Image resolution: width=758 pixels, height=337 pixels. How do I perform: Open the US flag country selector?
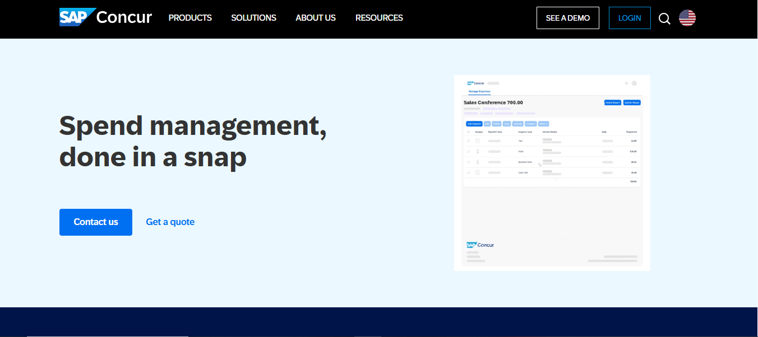(x=687, y=17)
